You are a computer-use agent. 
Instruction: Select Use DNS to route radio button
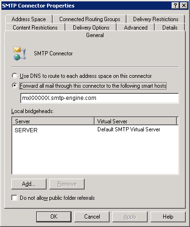(x=15, y=76)
